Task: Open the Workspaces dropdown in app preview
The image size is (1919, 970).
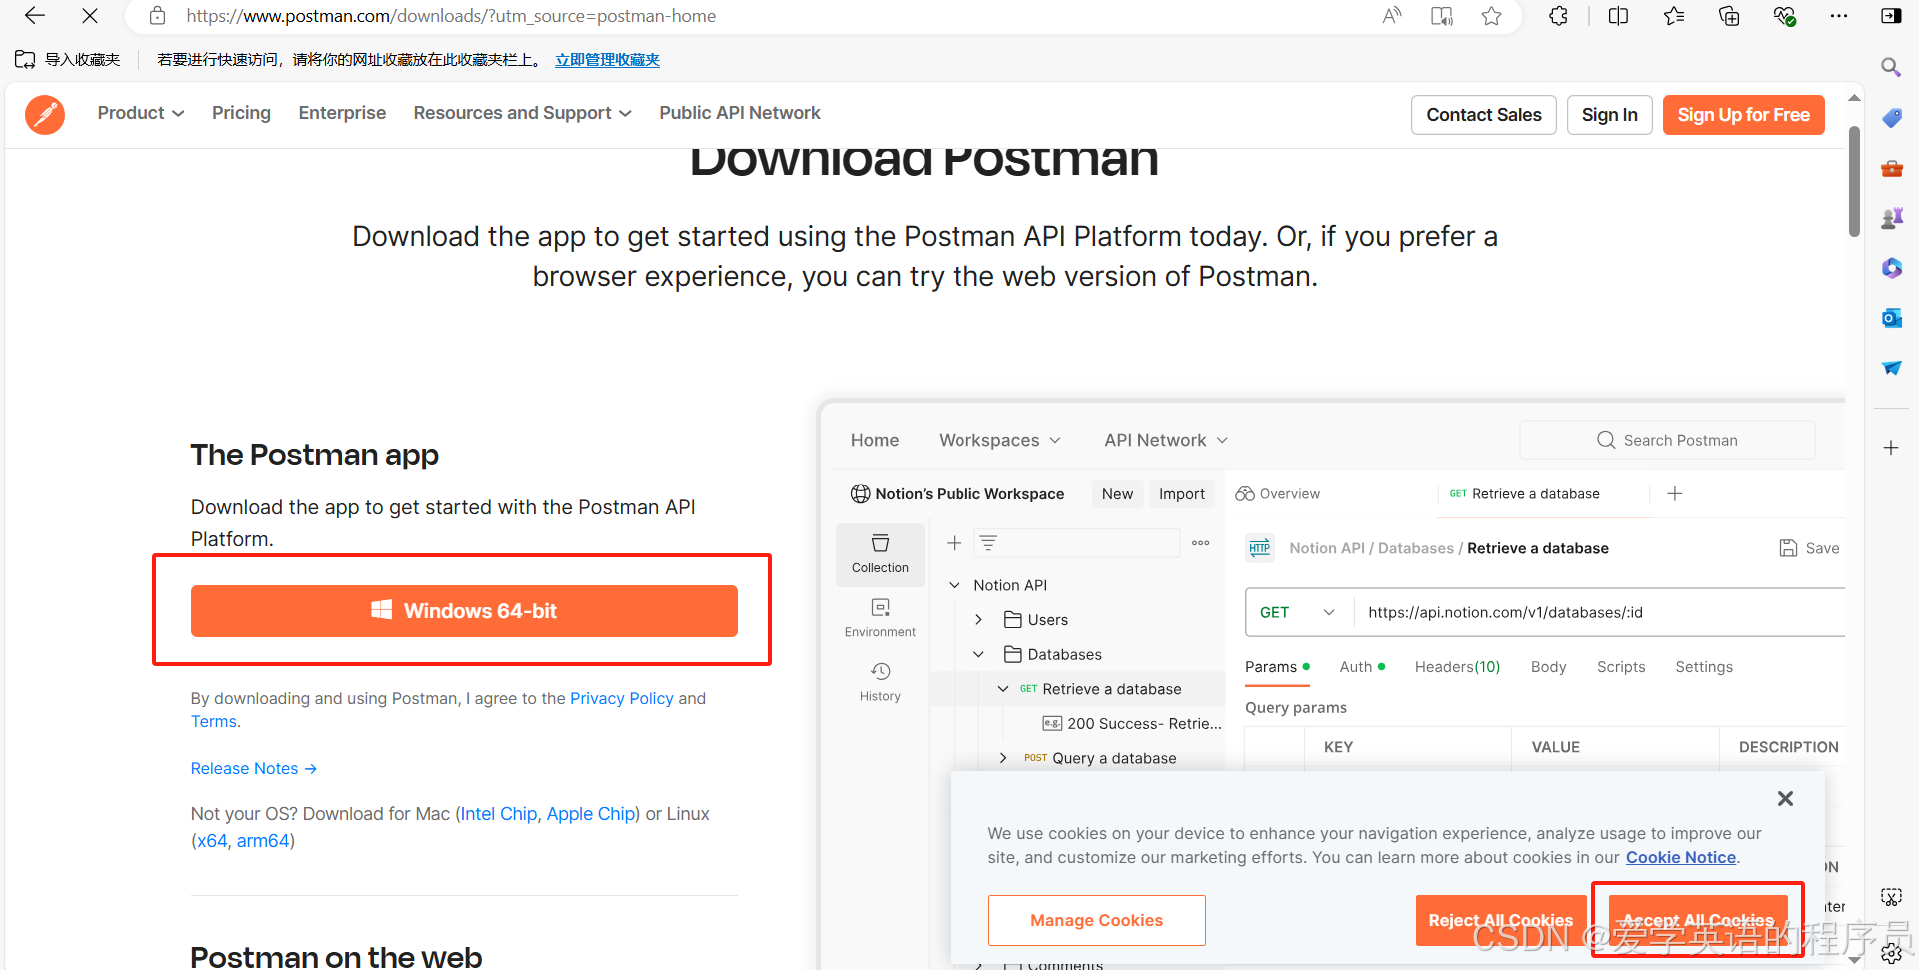Action: click(999, 440)
